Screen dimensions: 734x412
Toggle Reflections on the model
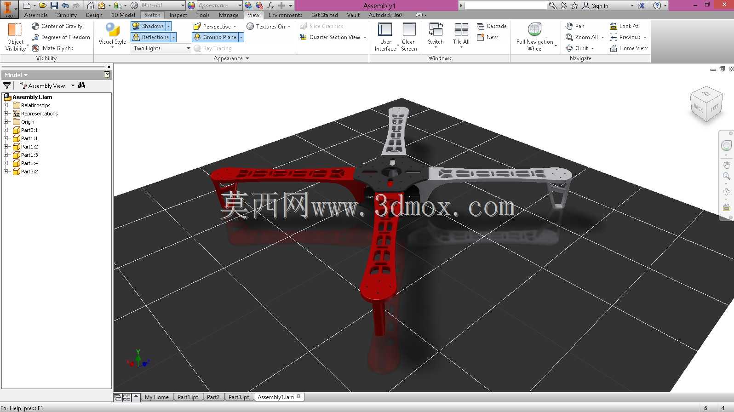coord(151,37)
